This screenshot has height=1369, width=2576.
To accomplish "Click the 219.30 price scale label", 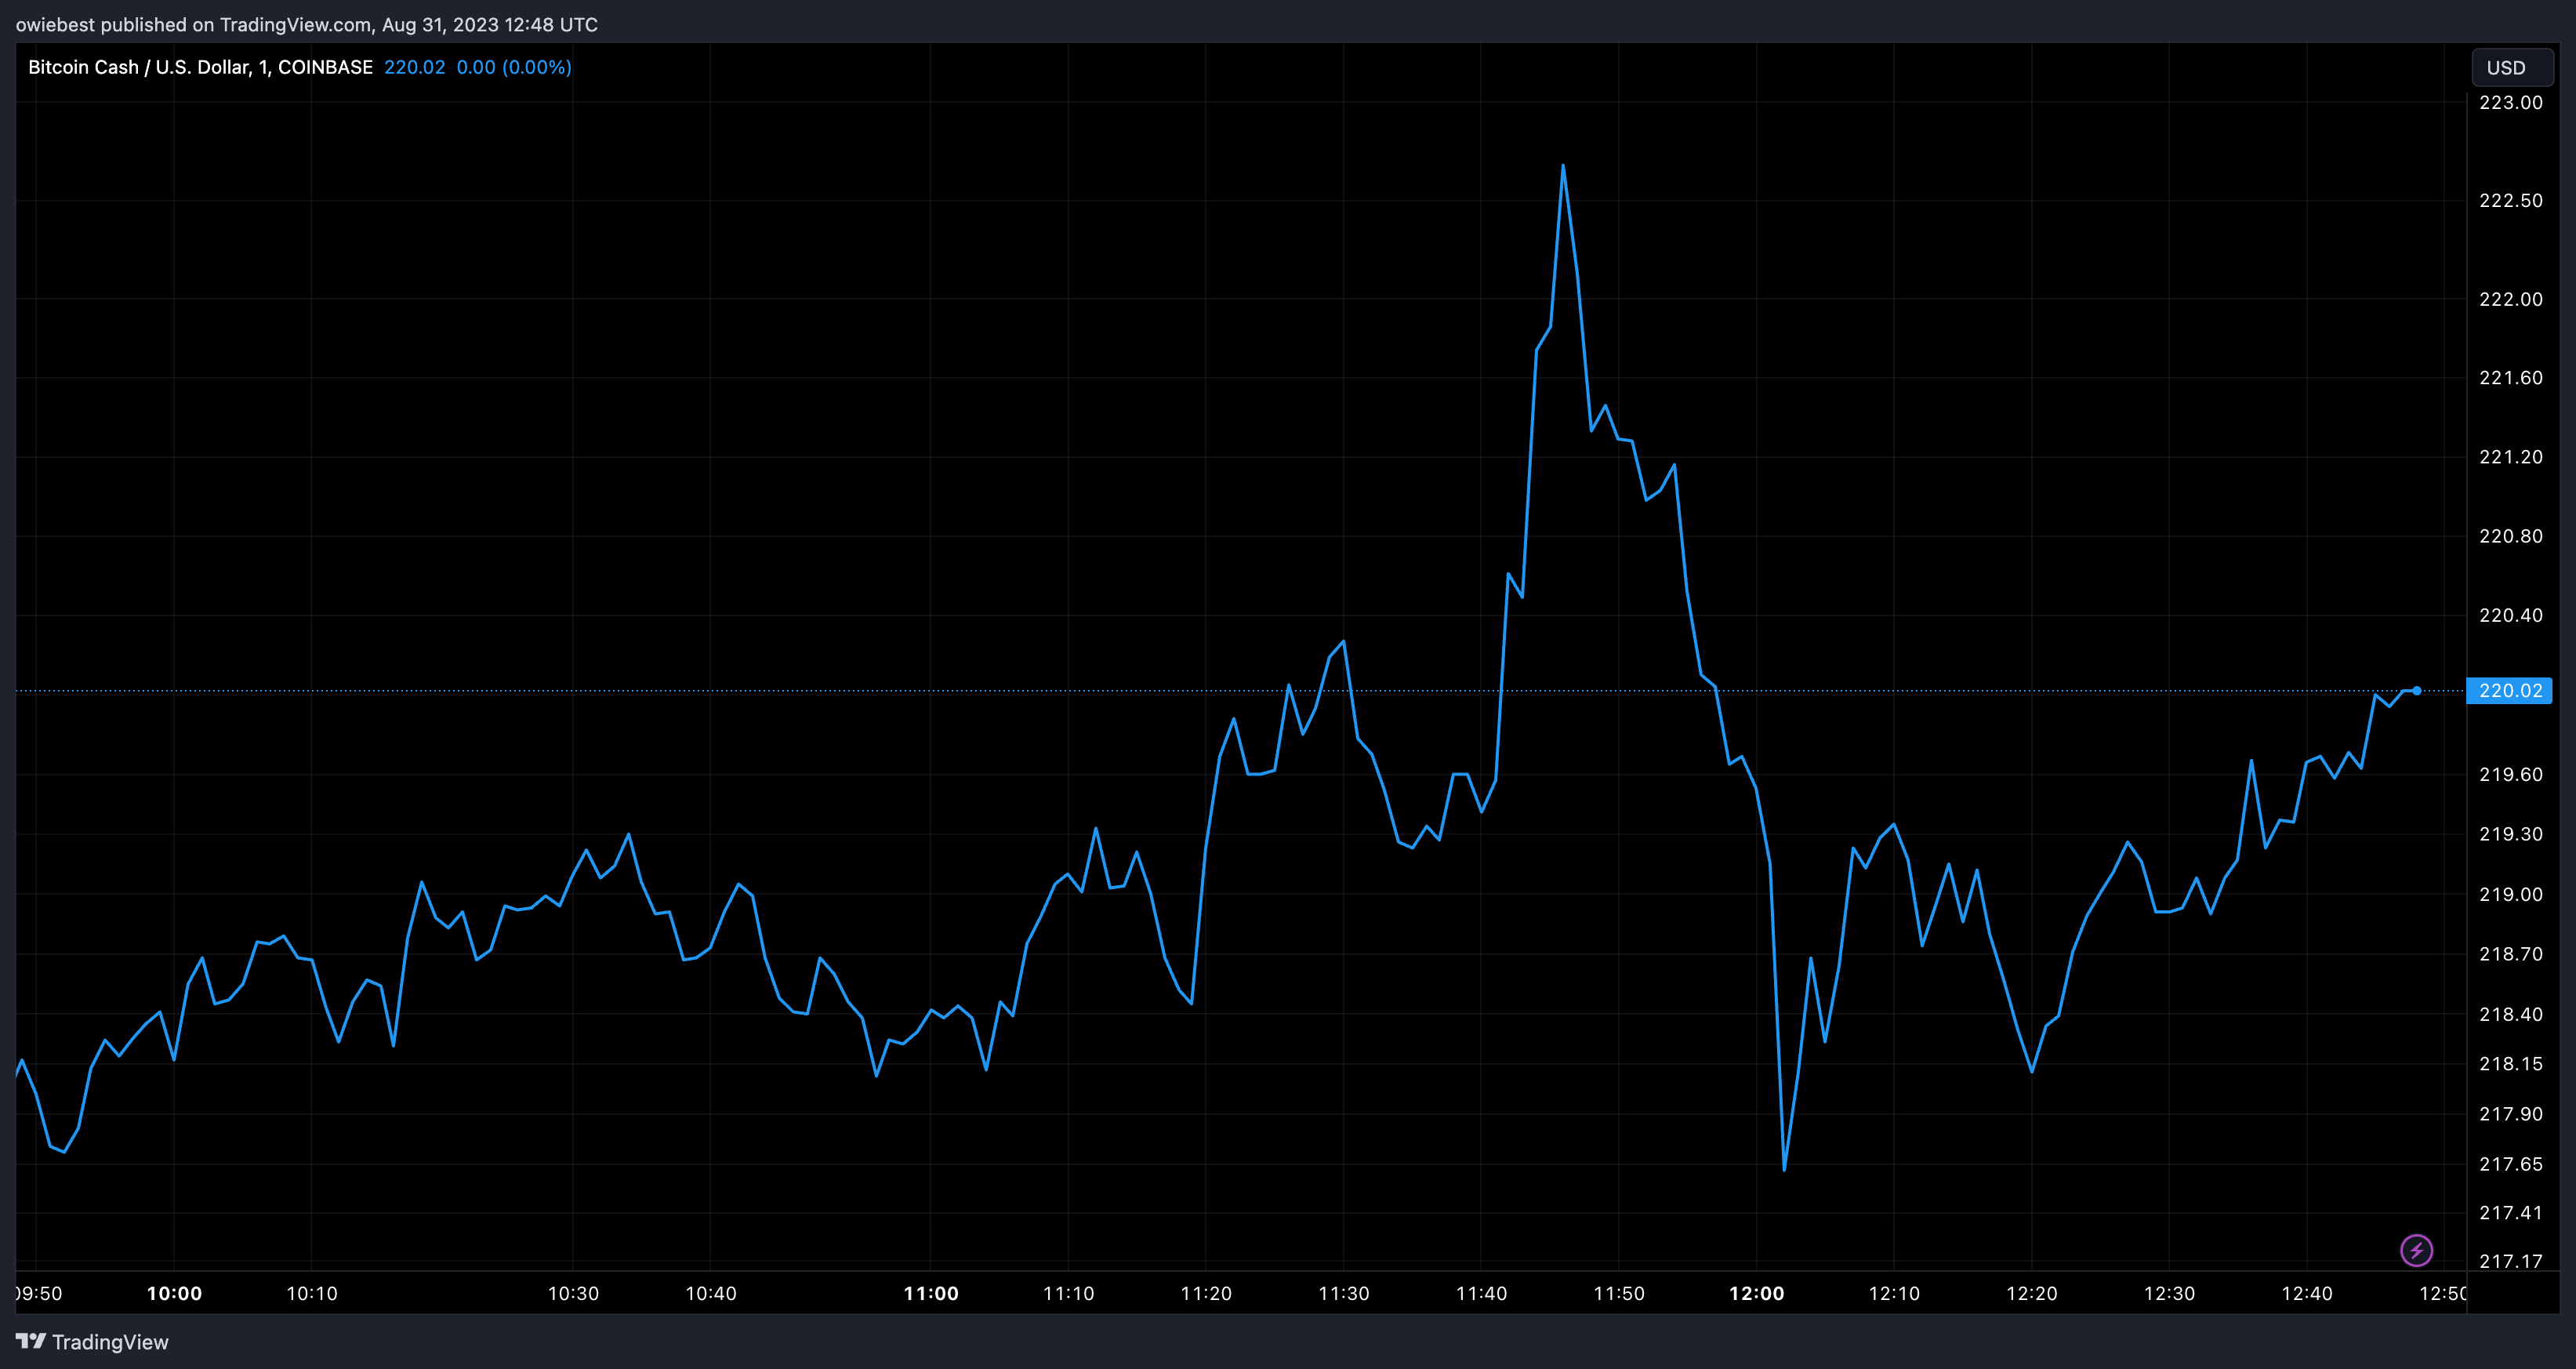I will click(x=2510, y=834).
